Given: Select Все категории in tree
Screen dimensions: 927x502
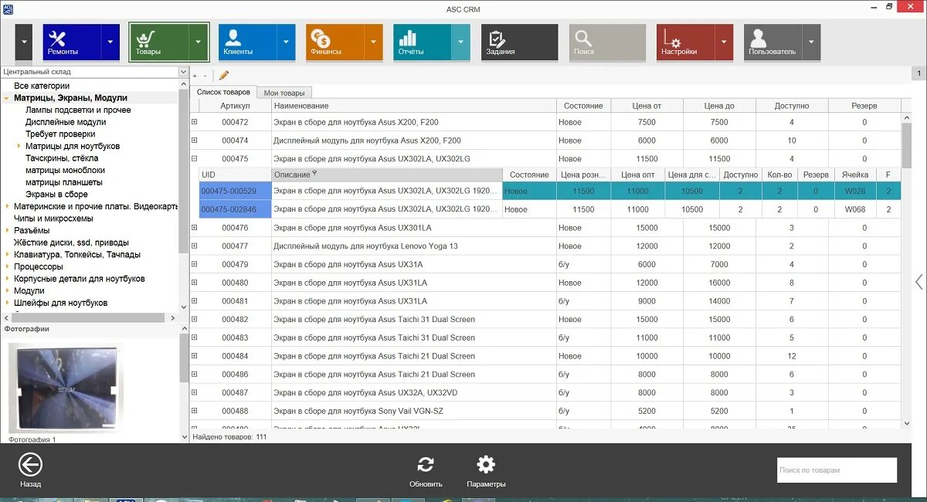Looking at the screenshot, I should (x=42, y=86).
